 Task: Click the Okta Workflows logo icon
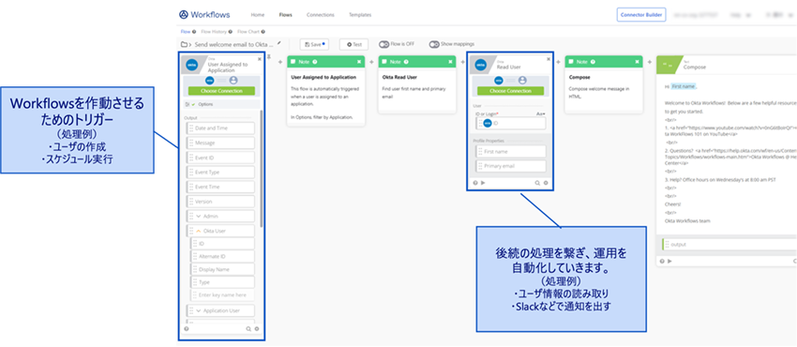(184, 14)
